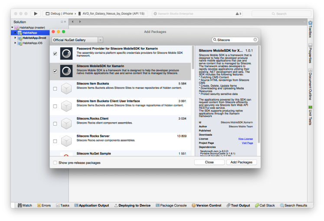Screen dimensions: 324x221
Task: Uncheck the Password Provider for Sitecore package
Action: (x=55, y=54)
